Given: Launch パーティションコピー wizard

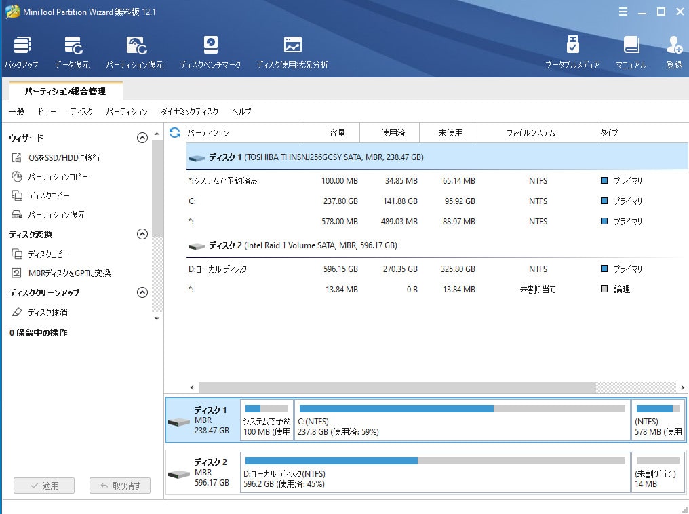Looking at the screenshot, I should 50,176.
